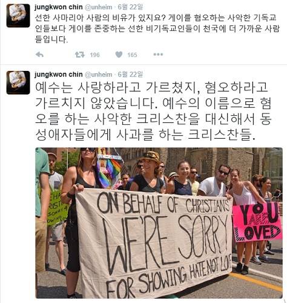The width and height of the screenshot is (287, 303).
Task: Open the more options ellipsis menu
Action: (x=158, y=55)
